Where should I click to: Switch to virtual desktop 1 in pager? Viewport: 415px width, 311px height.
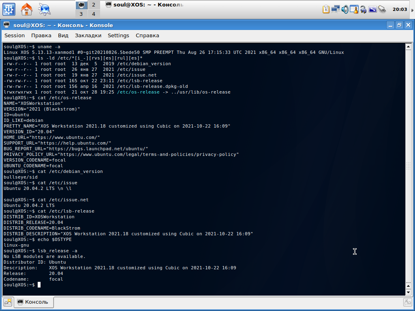[x=81, y=5]
